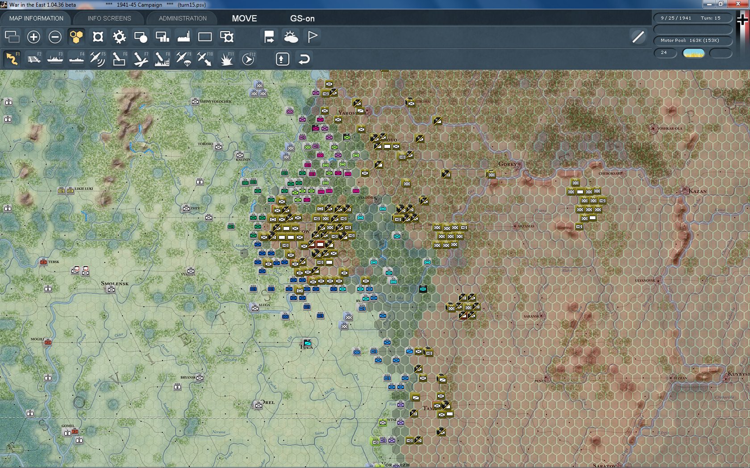Switch to the INFO SCREENS tab
Image resolution: width=750 pixels, height=468 pixels.
pos(109,18)
